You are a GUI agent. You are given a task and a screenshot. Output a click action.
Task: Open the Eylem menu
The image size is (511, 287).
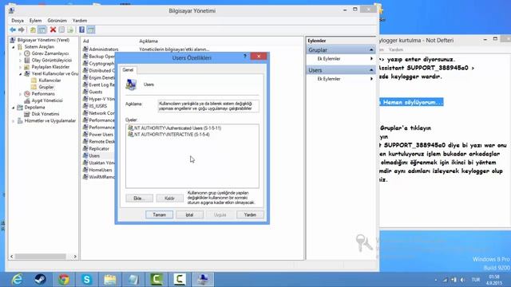pyautogui.click(x=35, y=21)
